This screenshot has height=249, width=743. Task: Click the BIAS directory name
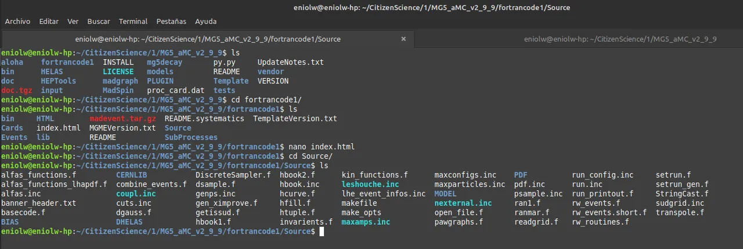click(x=10, y=222)
